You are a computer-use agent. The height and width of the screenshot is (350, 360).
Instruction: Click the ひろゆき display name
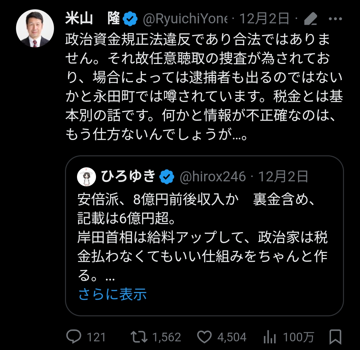[x=128, y=176]
